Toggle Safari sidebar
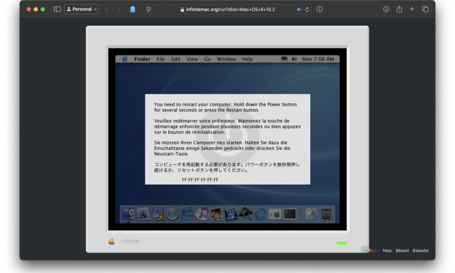This screenshot has width=455, height=273. tap(57, 9)
